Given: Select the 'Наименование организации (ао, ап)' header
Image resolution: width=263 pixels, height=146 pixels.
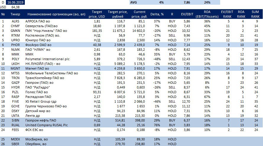Looking at the screenshot, I should pyautogui.click(x=56, y=14).
